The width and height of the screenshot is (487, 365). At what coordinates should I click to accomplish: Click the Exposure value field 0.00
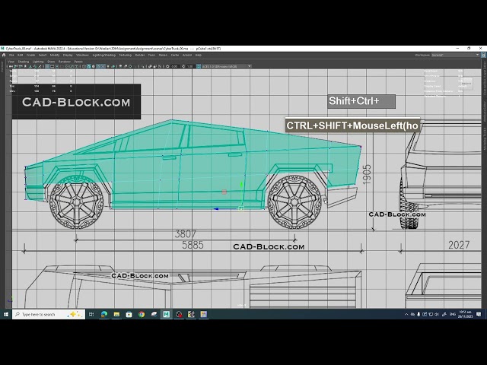point(175,66)
